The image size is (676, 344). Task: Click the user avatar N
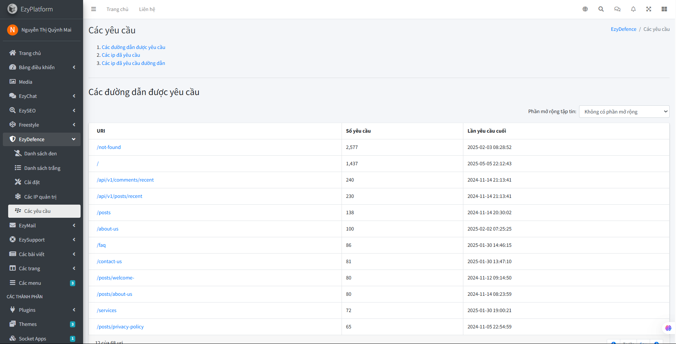click(12, 30)
